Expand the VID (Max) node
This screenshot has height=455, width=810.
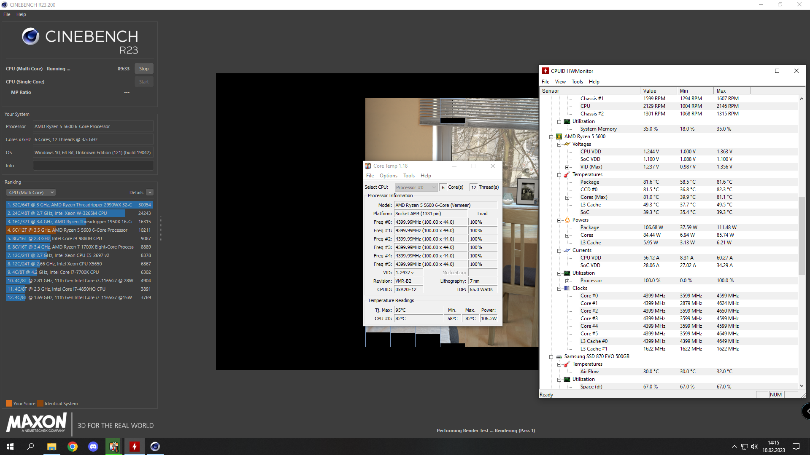tap(567, 167)
